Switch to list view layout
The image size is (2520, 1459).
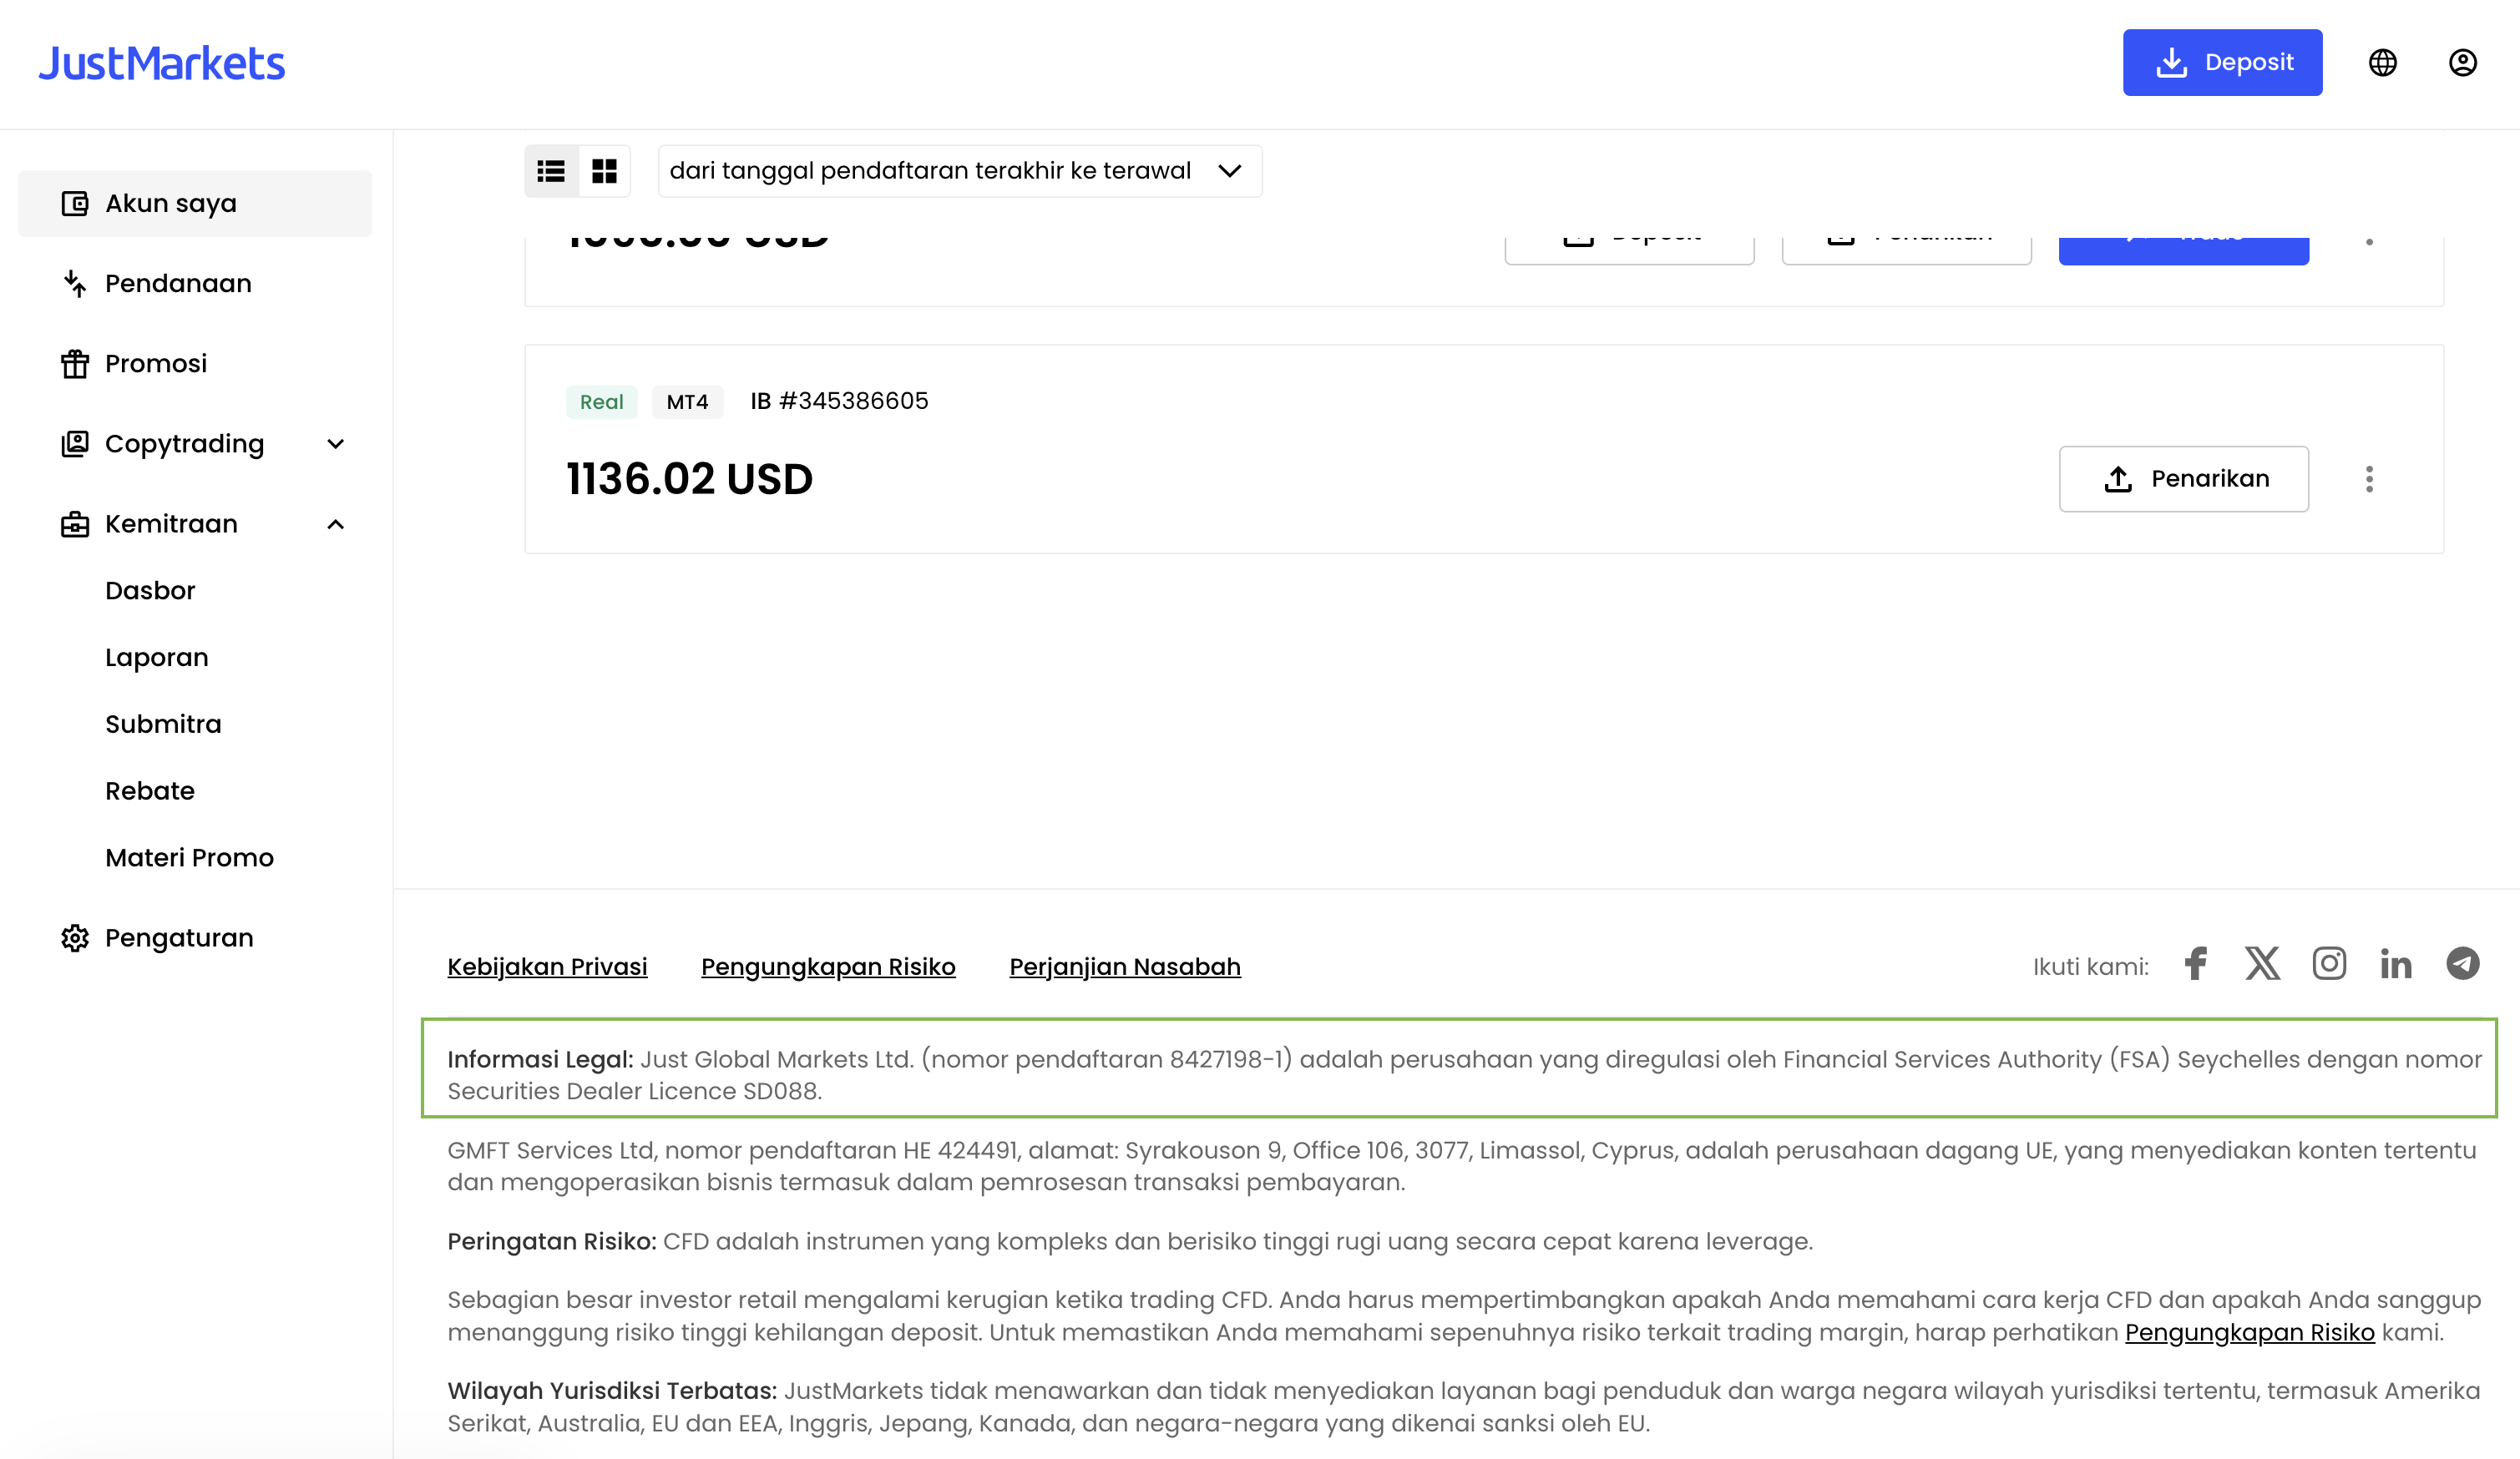[551, 171]
